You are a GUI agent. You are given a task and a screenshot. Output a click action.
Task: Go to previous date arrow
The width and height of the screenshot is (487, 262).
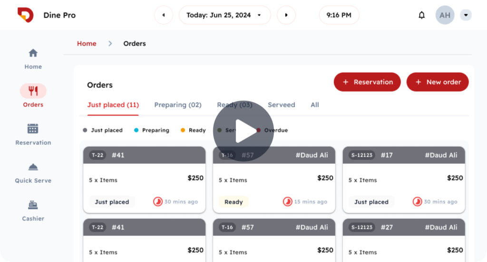coord(164,15)
